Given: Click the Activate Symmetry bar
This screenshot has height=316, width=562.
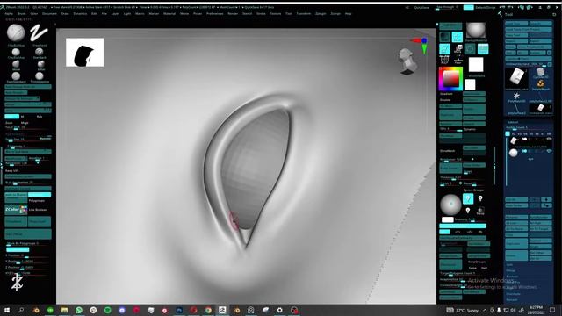Looking at the screenshot, I should (x=463, y=226).
